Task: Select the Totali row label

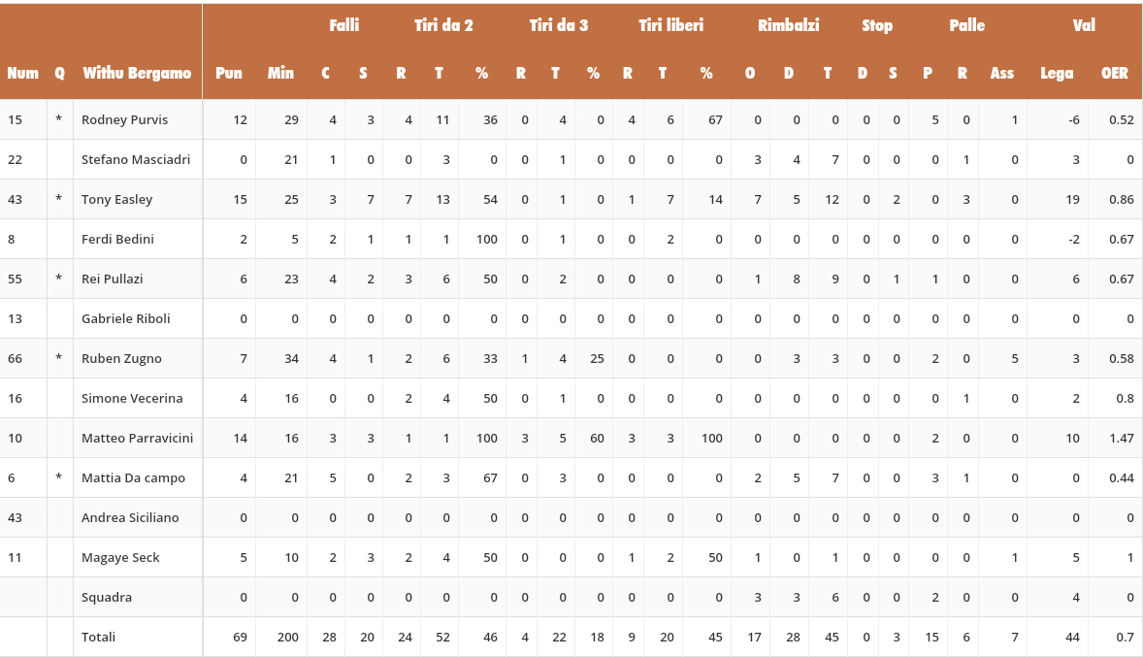Action: pos(98,637)
